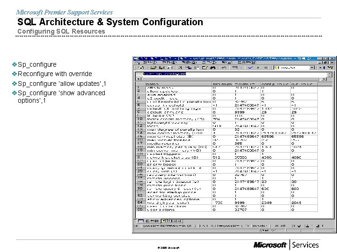Switch to the Grids results tab
The width and height of the screenshot is (337, 252).
[148, 221]
